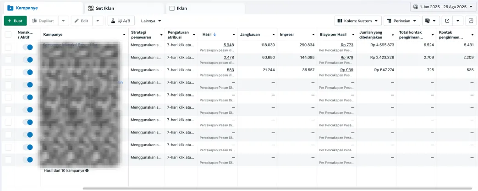This screenshot has height=191, width=478.
Task: Click the contacts value 535
Action: point(470,69)
